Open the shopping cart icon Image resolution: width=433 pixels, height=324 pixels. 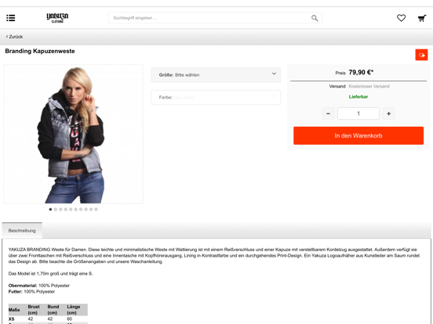point(422,18)
